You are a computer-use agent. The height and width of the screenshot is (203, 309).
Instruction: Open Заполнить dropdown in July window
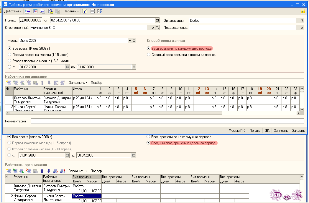[78, 83]
